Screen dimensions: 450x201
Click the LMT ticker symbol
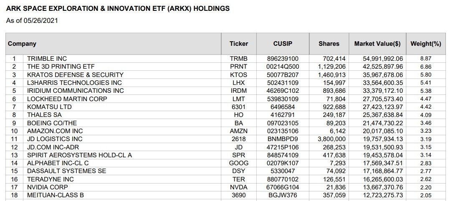(x=239, y=99)
